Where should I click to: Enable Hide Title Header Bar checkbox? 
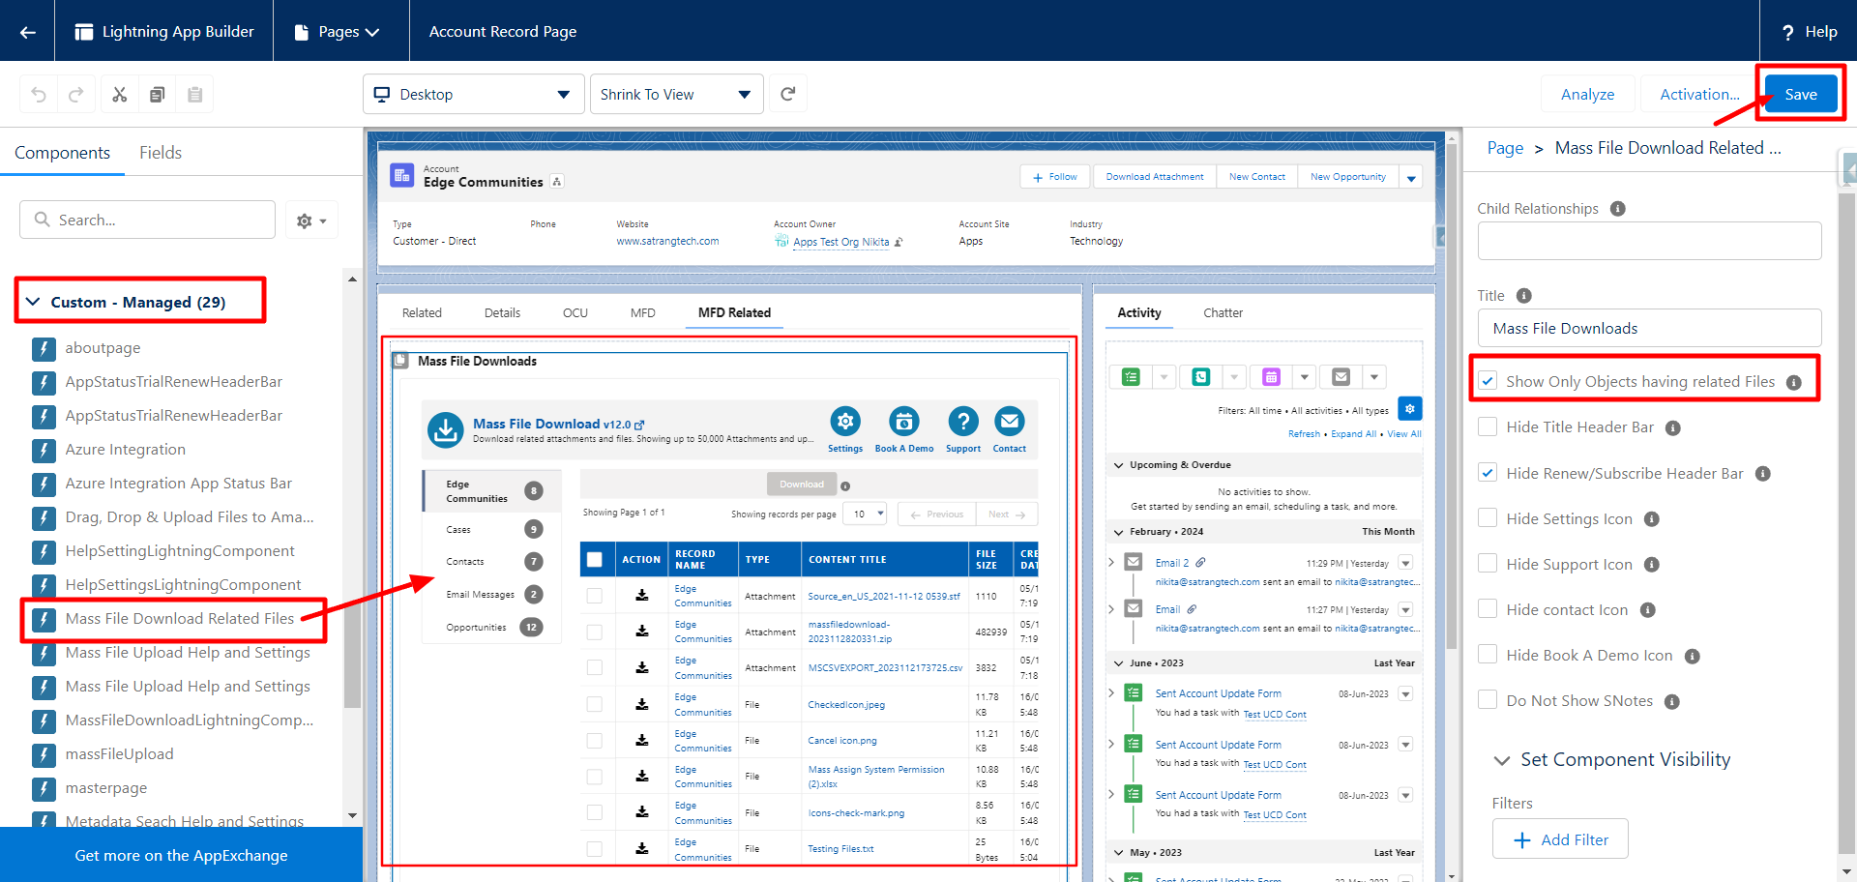click(1488, 426)
